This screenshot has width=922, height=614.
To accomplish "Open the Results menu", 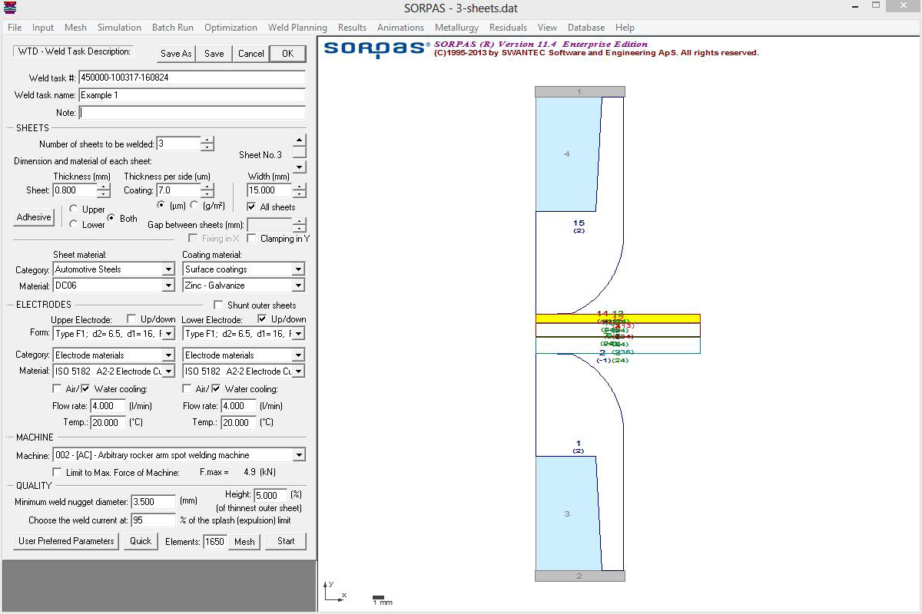I will (352, 28).
